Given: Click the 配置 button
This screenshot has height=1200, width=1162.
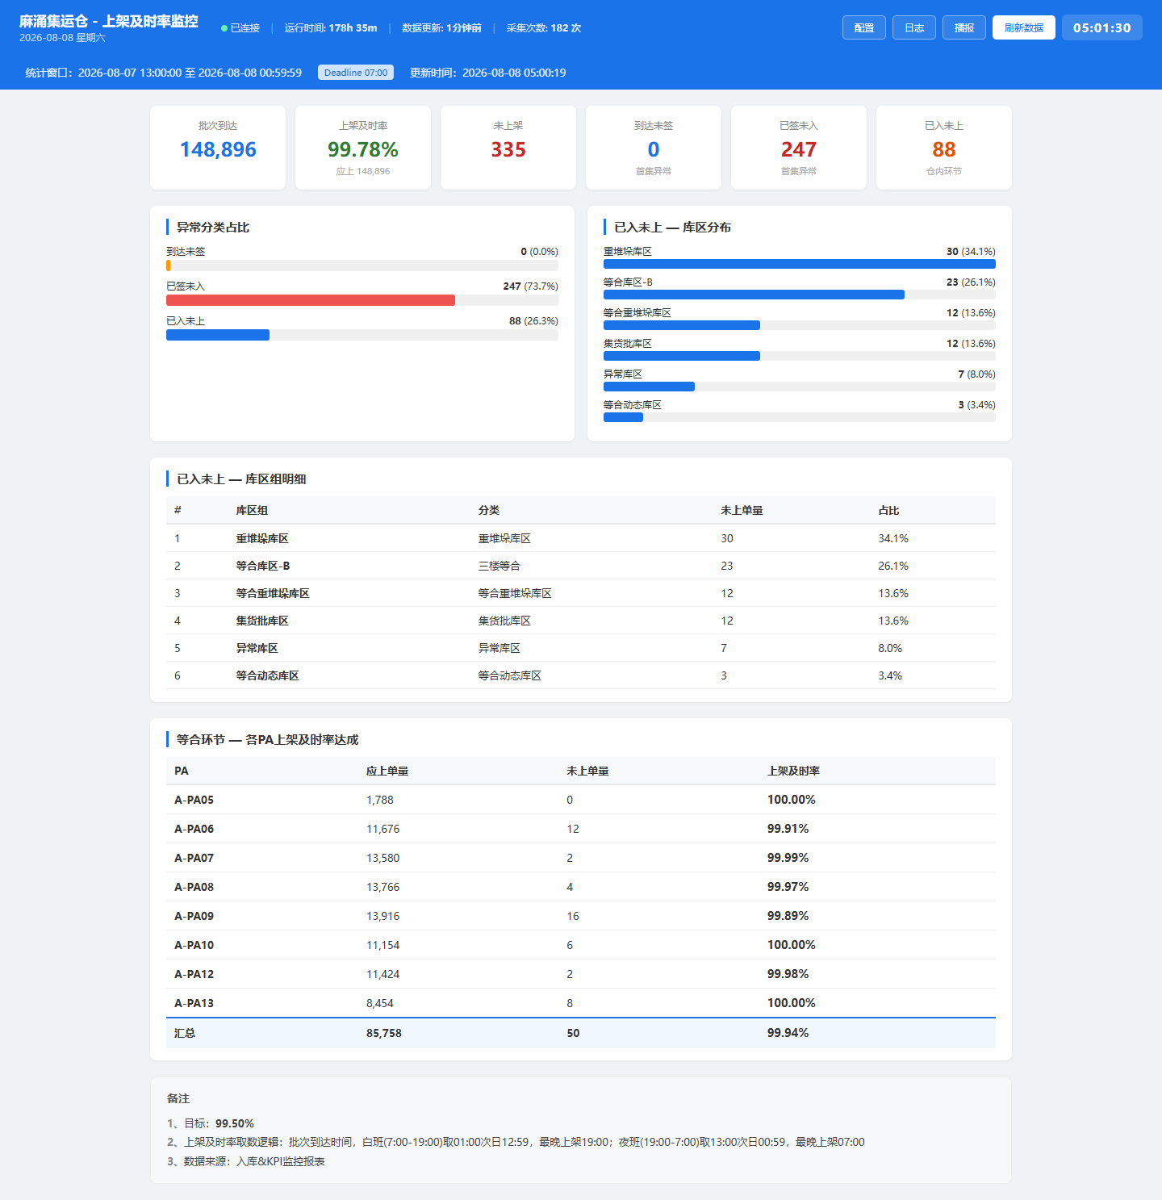Looking at the screenshot, I should [x=864, y=27].
